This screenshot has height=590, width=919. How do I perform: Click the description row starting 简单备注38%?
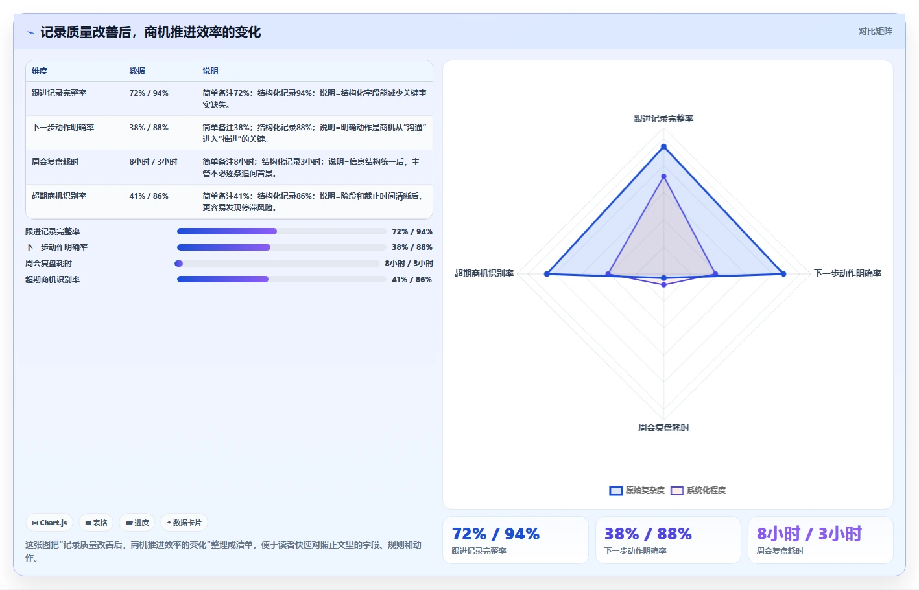[315, 133]
